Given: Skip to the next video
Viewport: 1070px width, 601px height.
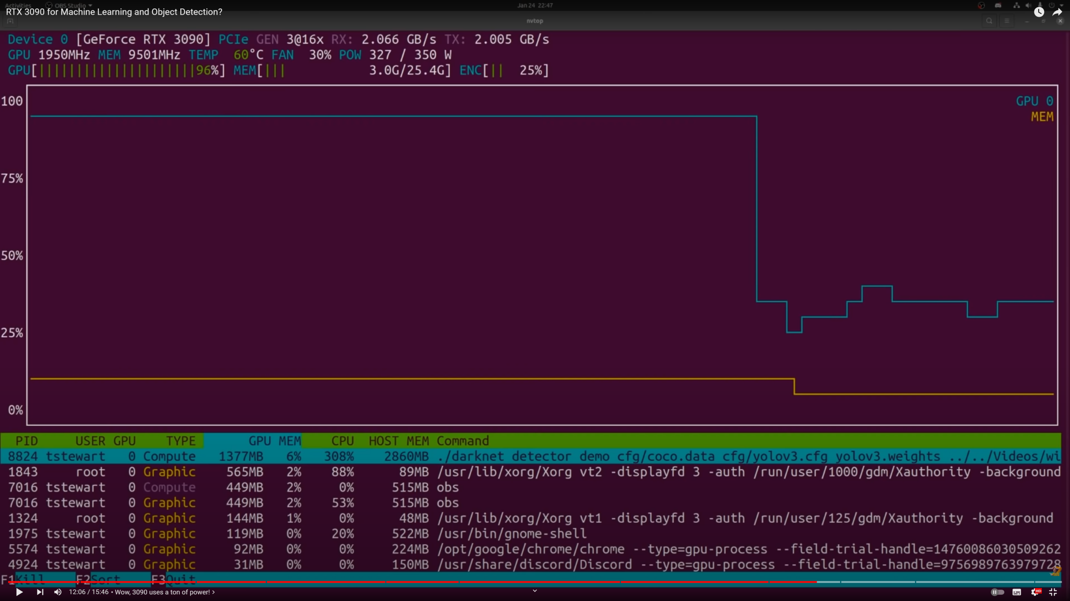Looking at the screenshot, I should point(40,592).
